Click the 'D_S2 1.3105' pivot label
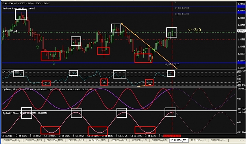The width and height of the screenshot is (246, 144). point(182,8)
